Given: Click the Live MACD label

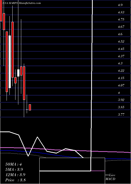Looking at the screenshot, I should (110, 177).
